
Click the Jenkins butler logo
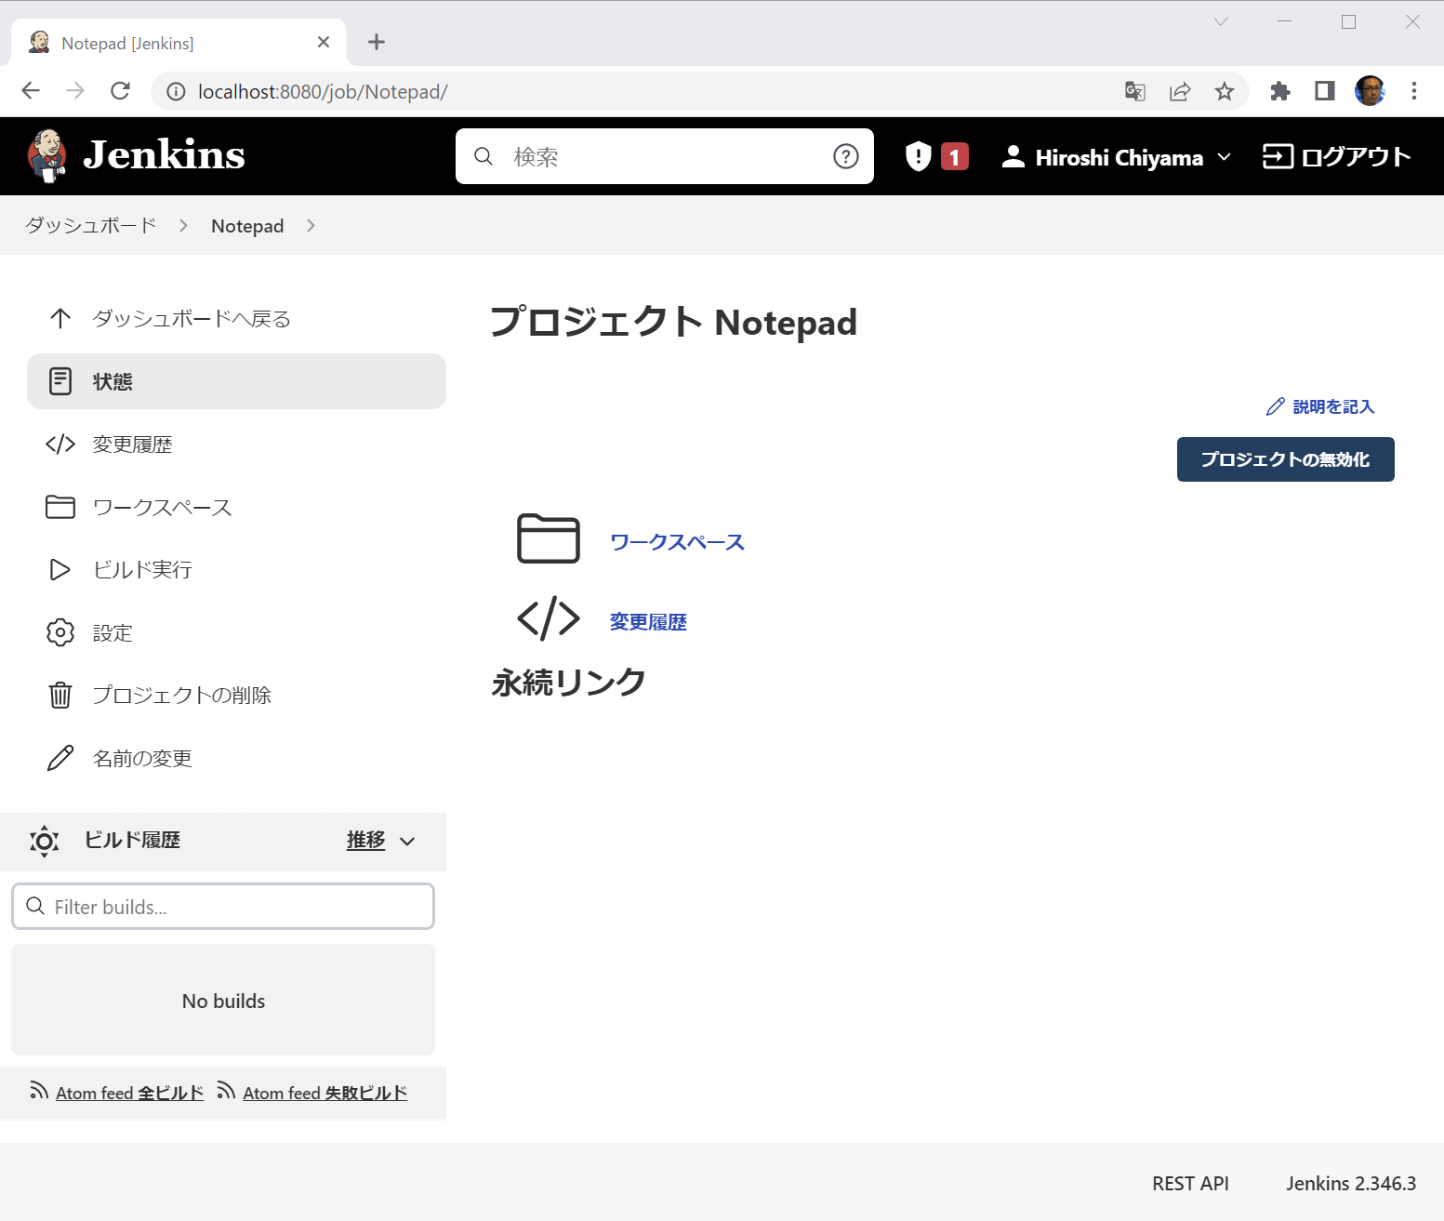[47, 155]
